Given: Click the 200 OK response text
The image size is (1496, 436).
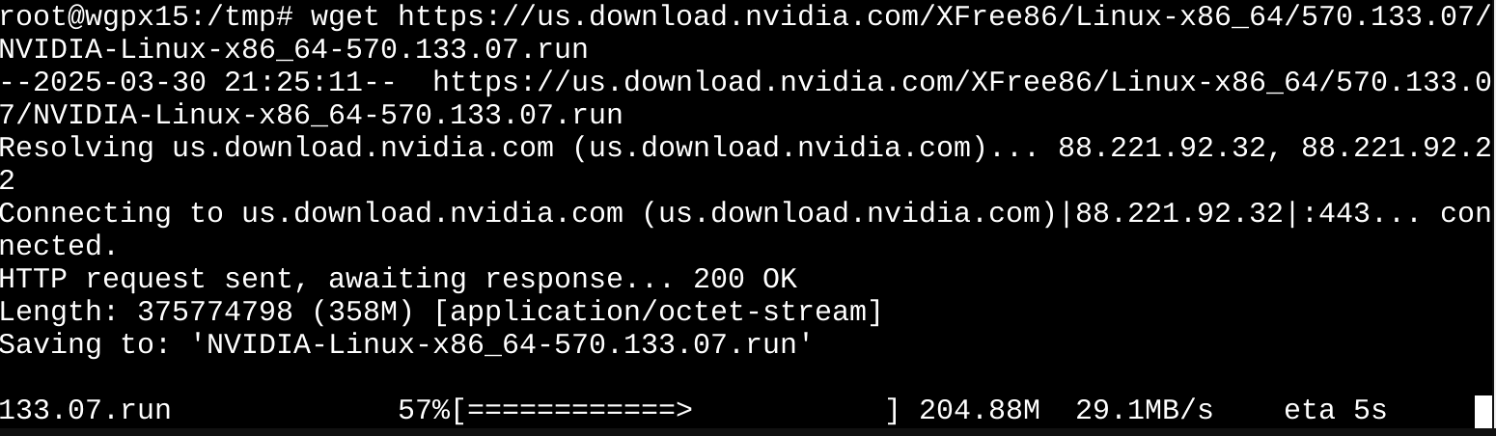Looking at the screenshot, I should pos(745,280).
